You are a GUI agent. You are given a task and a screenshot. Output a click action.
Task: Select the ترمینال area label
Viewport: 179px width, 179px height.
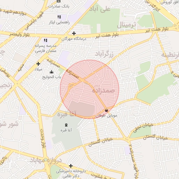click(x=127, y=25)
